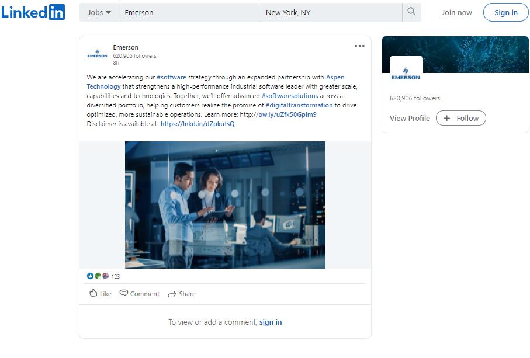Click 620,906 followers under post header name
The height and width of the screenshot is (358, 530).
pyautogui.click(x=134, y=56)
